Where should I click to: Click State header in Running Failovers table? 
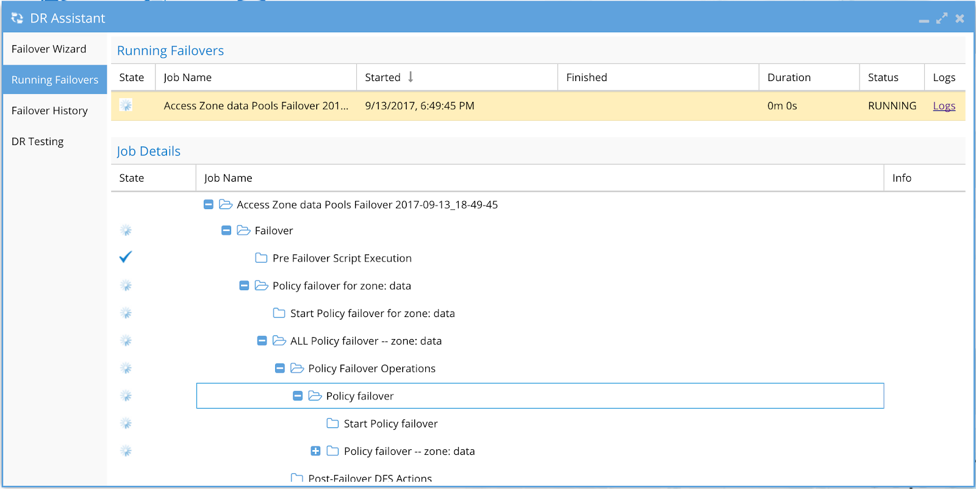(133, 77)
